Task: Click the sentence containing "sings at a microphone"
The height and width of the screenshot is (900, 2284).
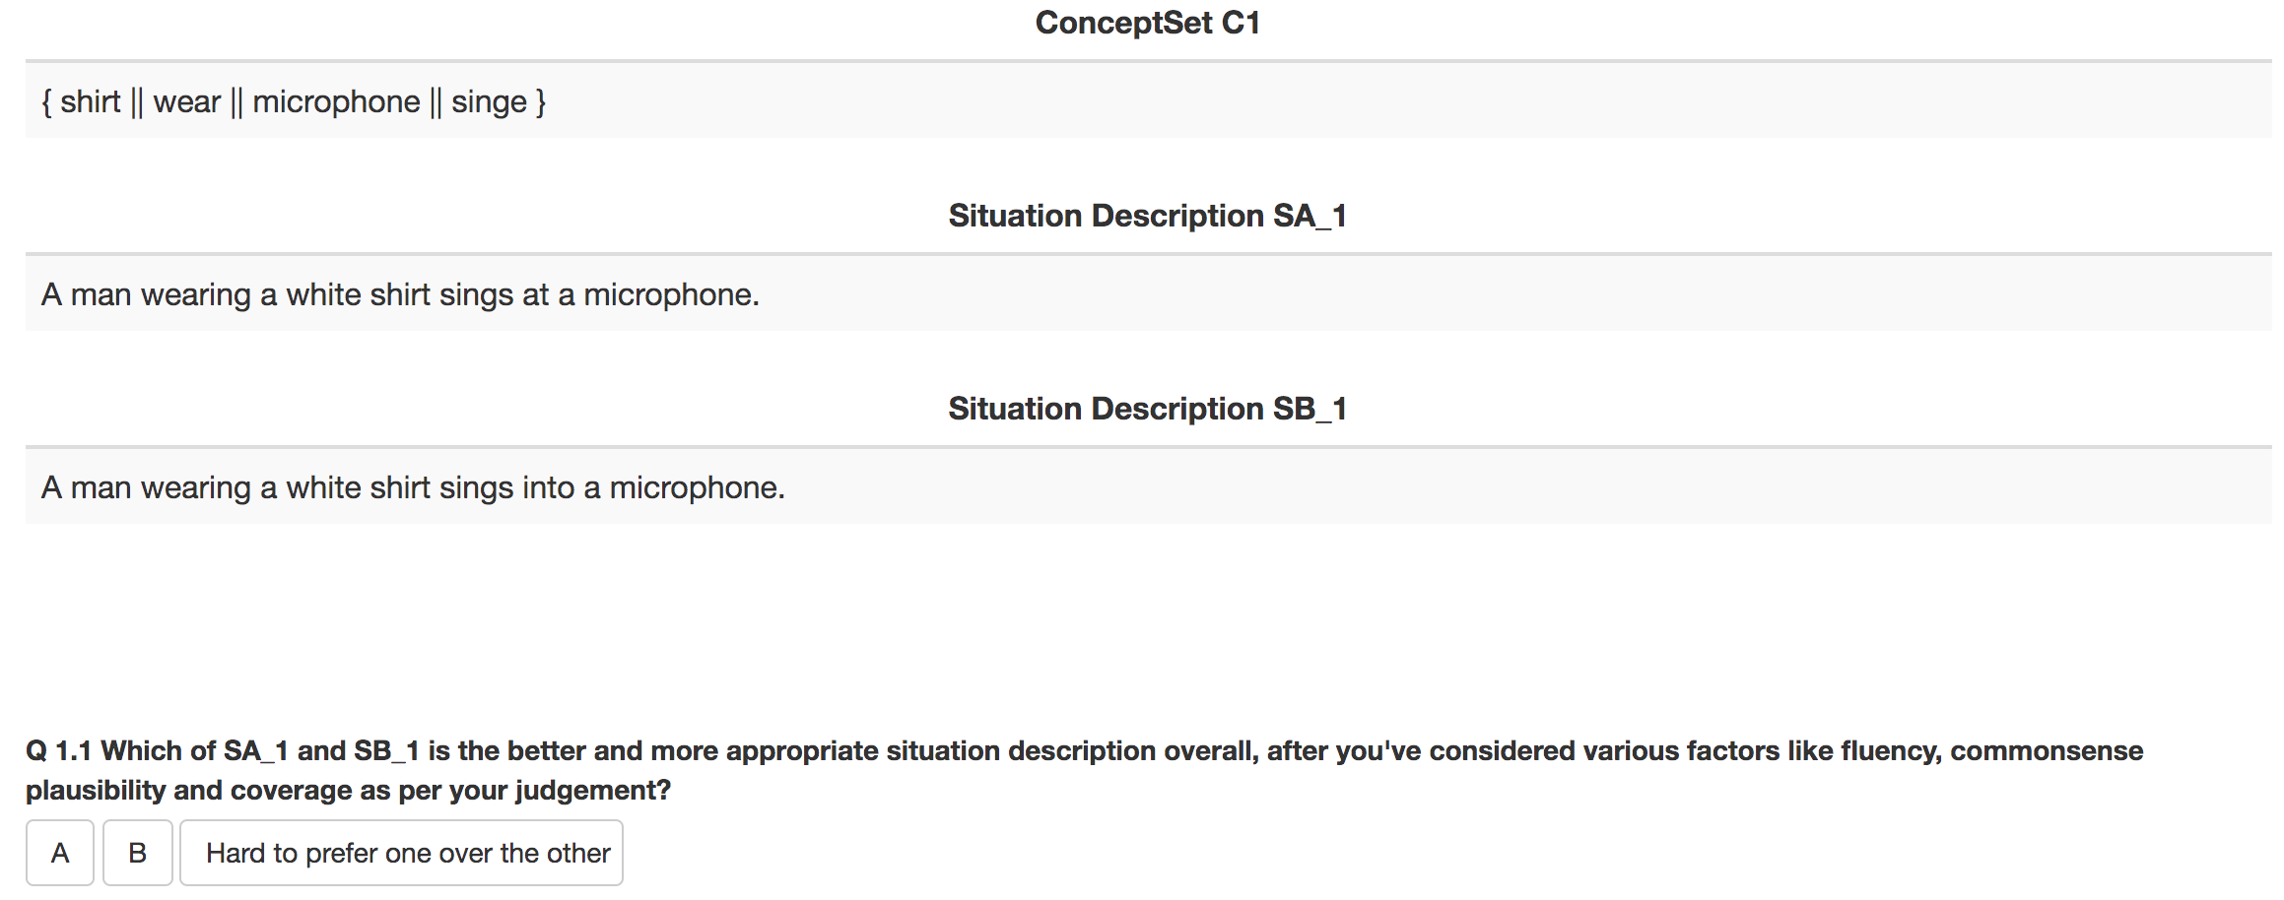Action: 400,294
